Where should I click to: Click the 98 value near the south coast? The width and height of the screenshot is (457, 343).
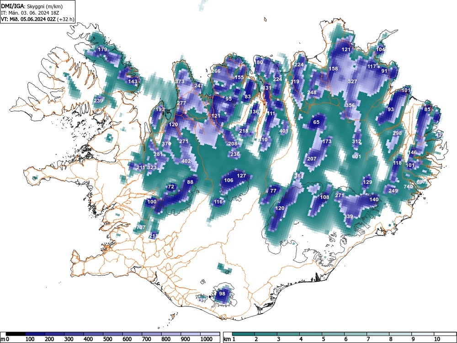coord(222,294)
